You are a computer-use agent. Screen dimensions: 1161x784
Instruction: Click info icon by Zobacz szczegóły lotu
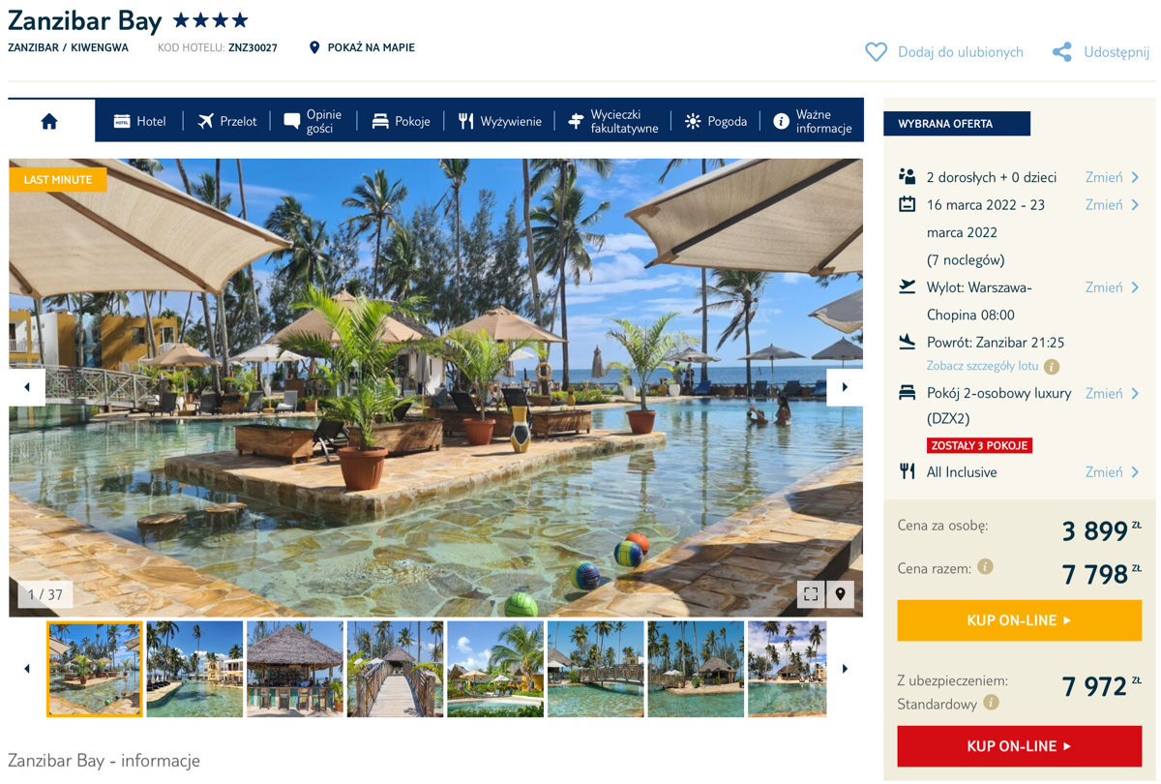pos(1052,367)
